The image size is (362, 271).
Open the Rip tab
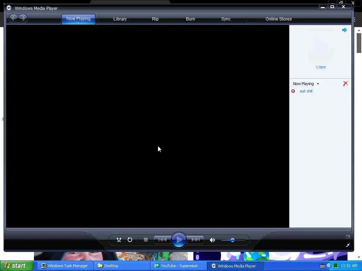coord(155,19)
